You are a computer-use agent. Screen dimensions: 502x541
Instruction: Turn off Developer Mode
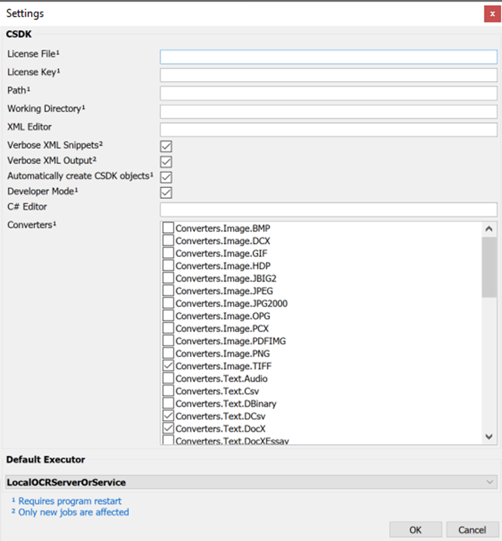pyautogui.click(x=166, y=192)
